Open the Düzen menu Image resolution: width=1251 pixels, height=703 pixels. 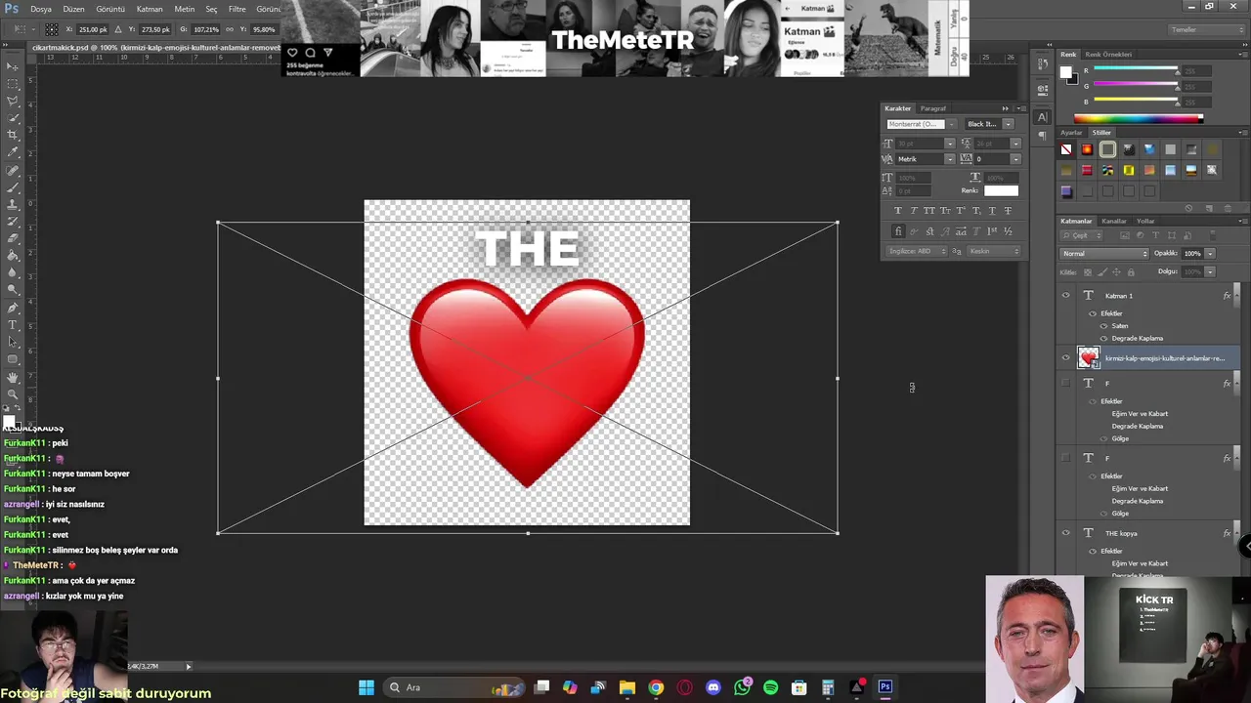pyautogui.click(x=73, y=9)
